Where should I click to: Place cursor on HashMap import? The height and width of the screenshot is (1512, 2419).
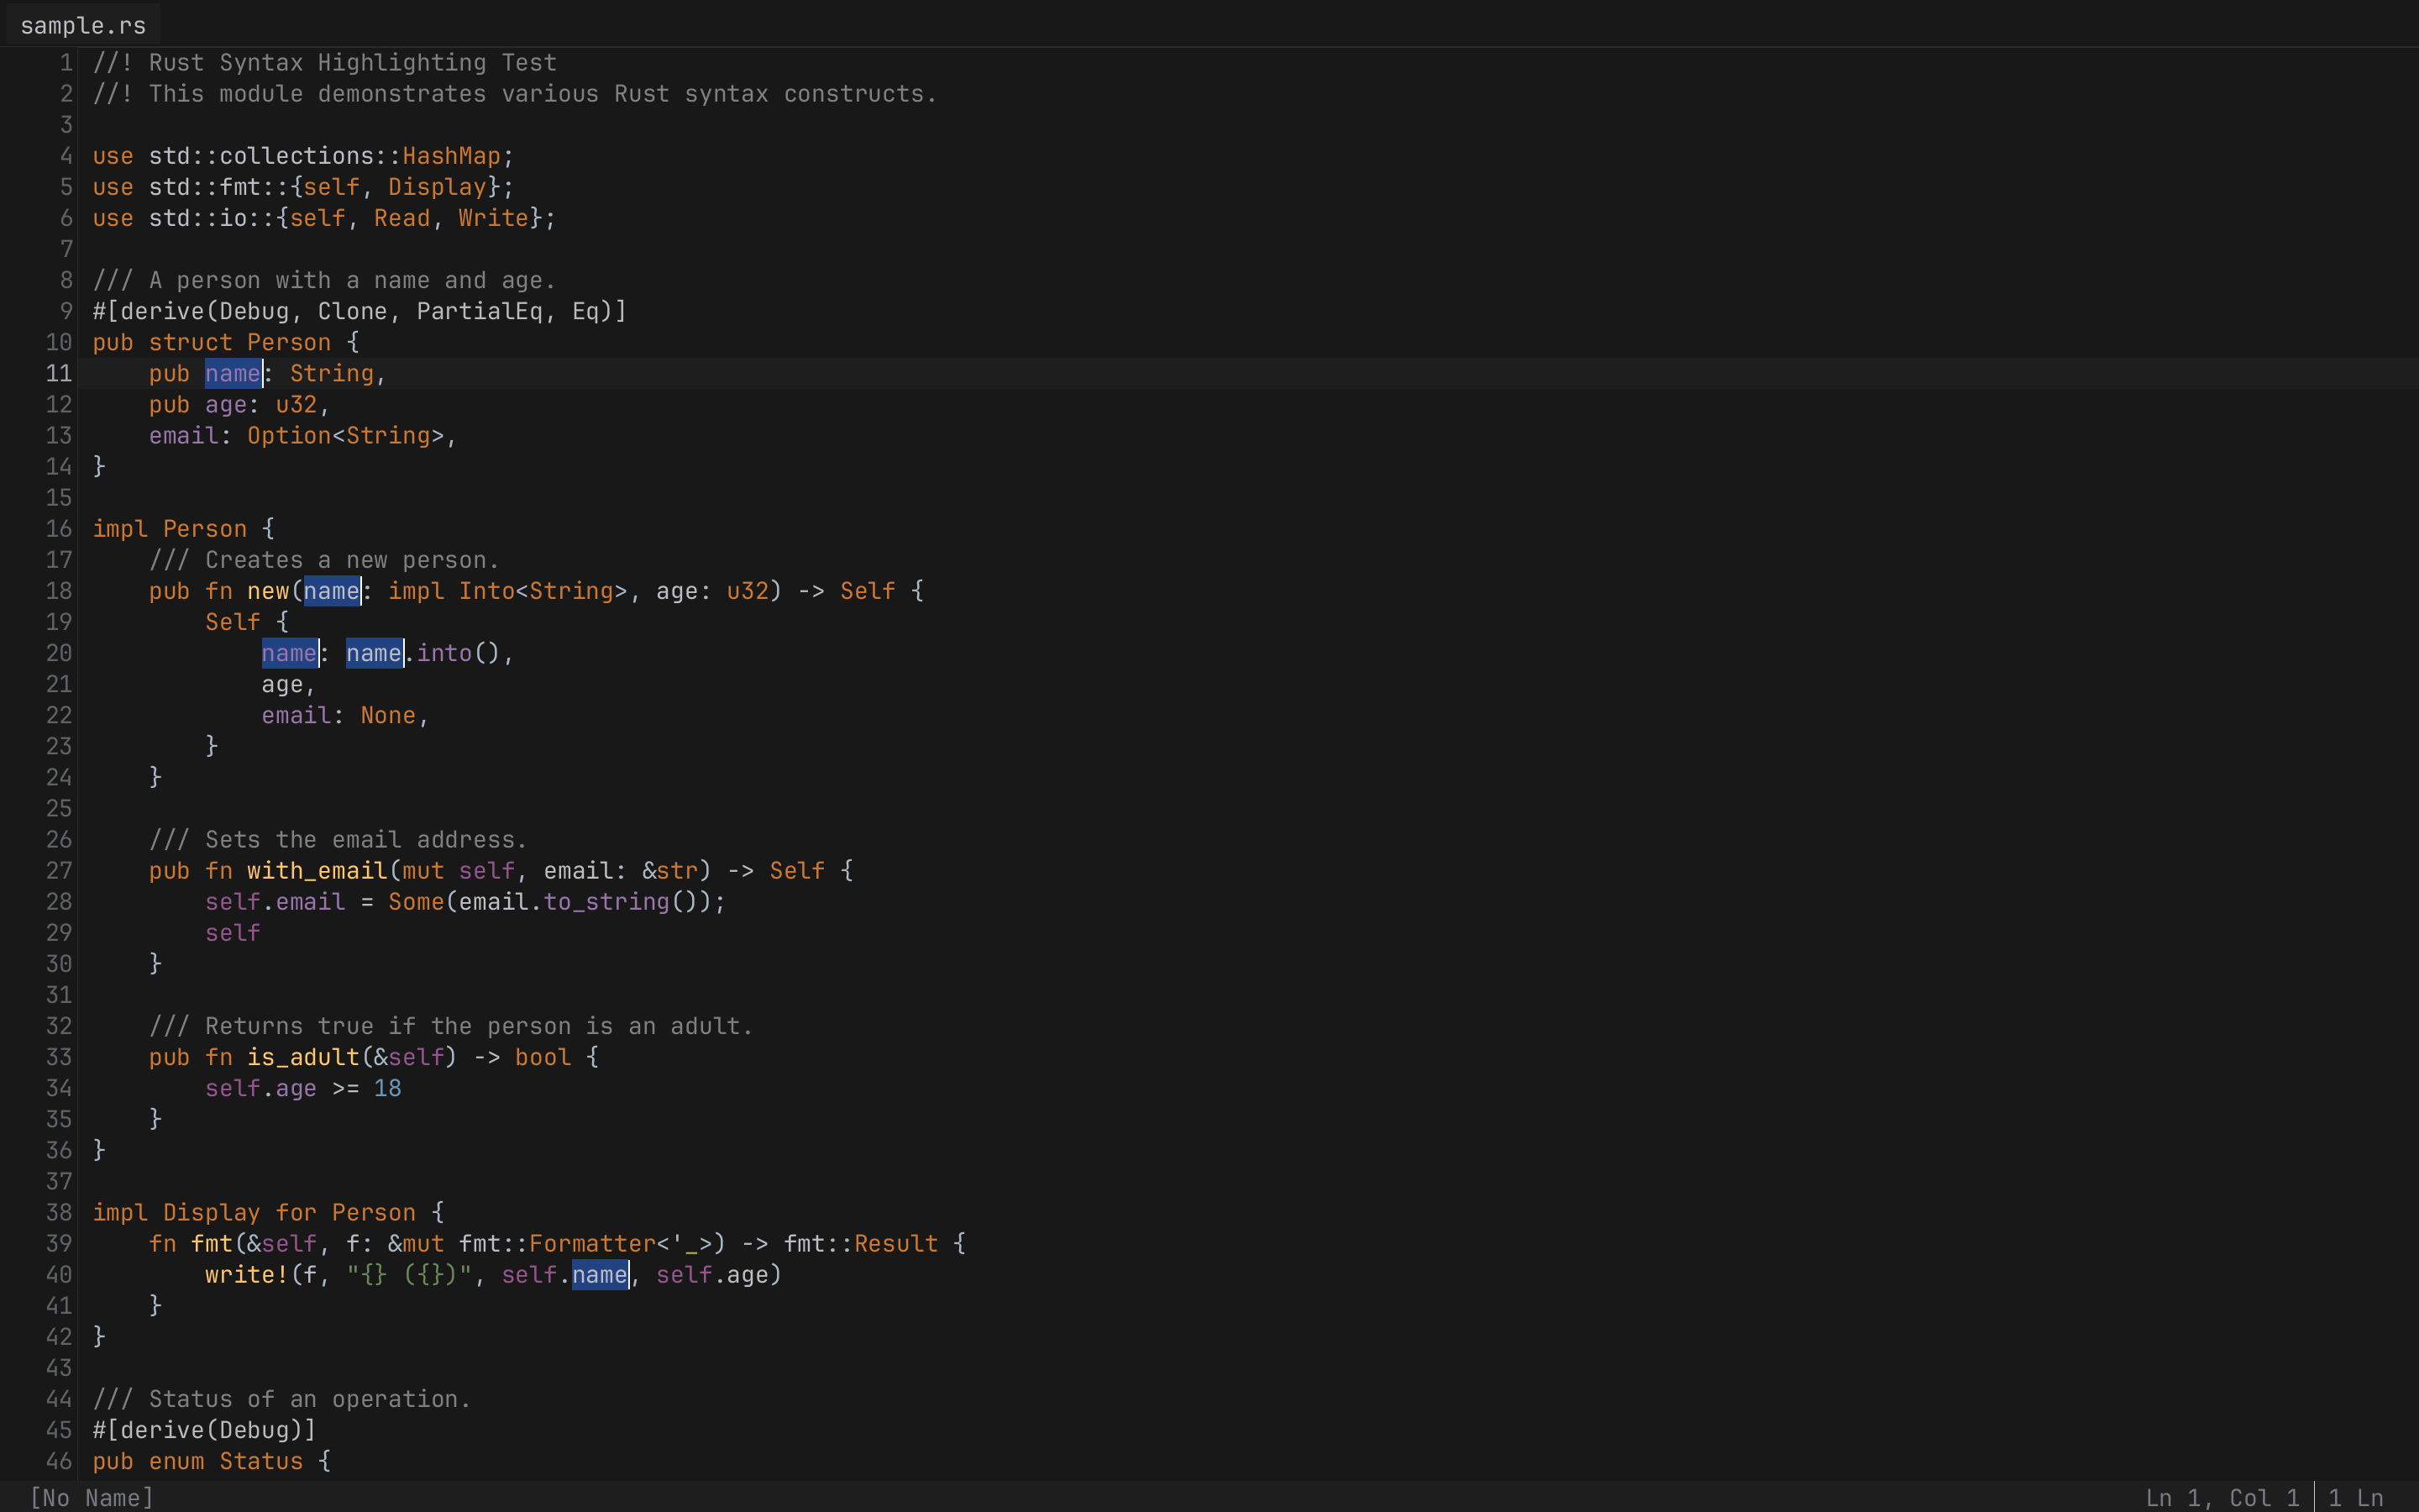click(451, 156)
